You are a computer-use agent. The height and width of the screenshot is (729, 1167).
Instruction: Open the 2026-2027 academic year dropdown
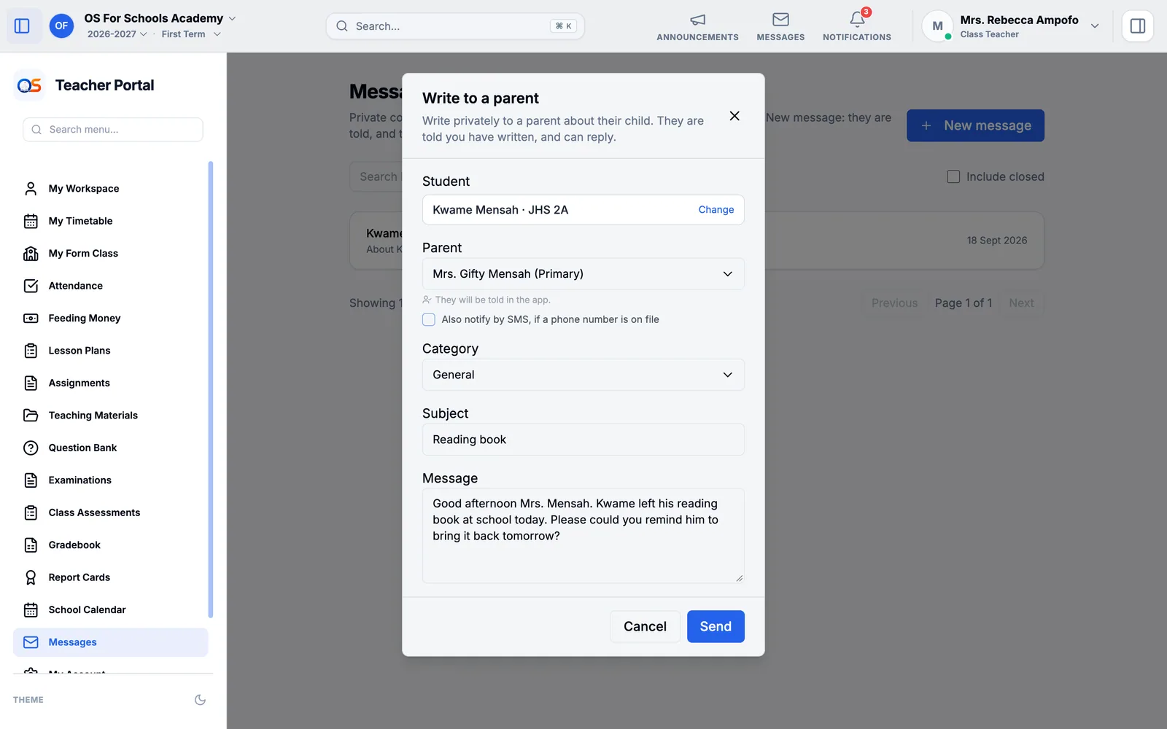pos(117,34)
